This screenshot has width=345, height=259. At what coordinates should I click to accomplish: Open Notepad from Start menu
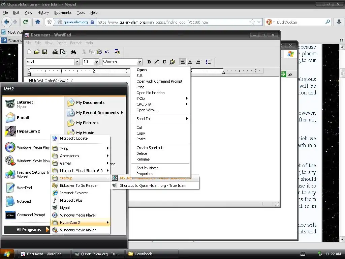pyautogui.click(x=27, y=201)
